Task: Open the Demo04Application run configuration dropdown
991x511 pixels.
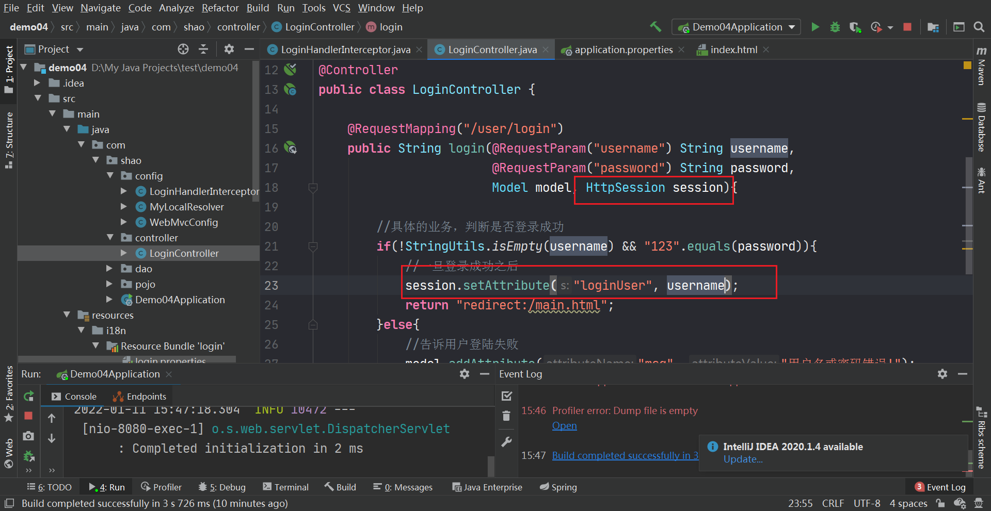Action: point(736,27)
